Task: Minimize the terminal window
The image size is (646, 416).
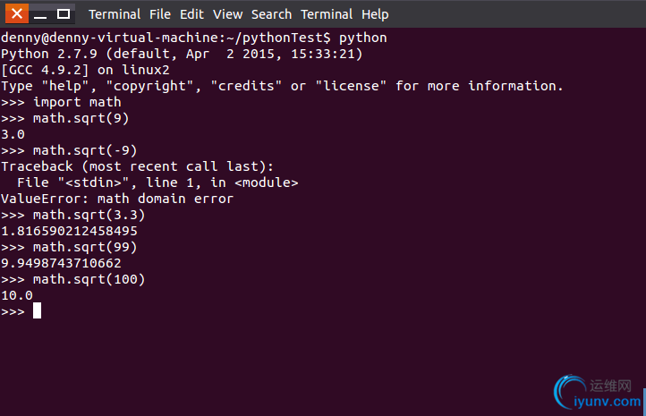Action: pyautogui.click(x=40, y=14)
